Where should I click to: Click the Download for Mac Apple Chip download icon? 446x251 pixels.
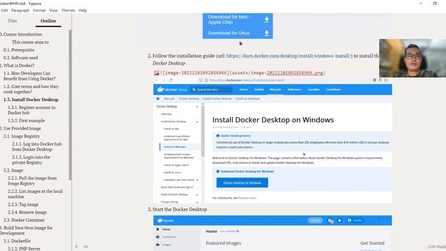pos(266,20)
